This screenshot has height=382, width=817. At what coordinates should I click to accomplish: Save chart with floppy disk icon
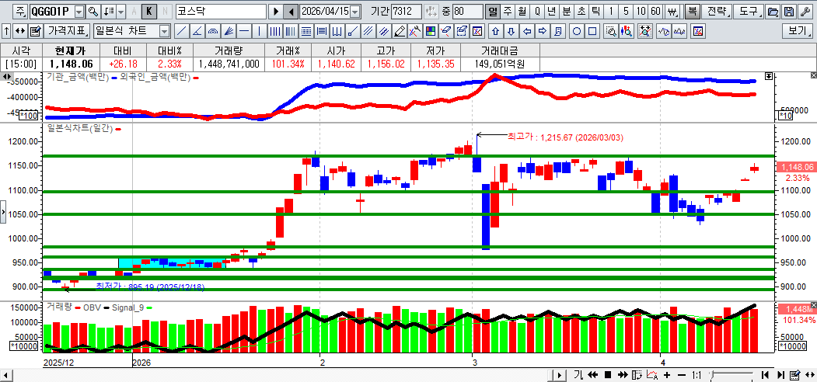[788, 12]
